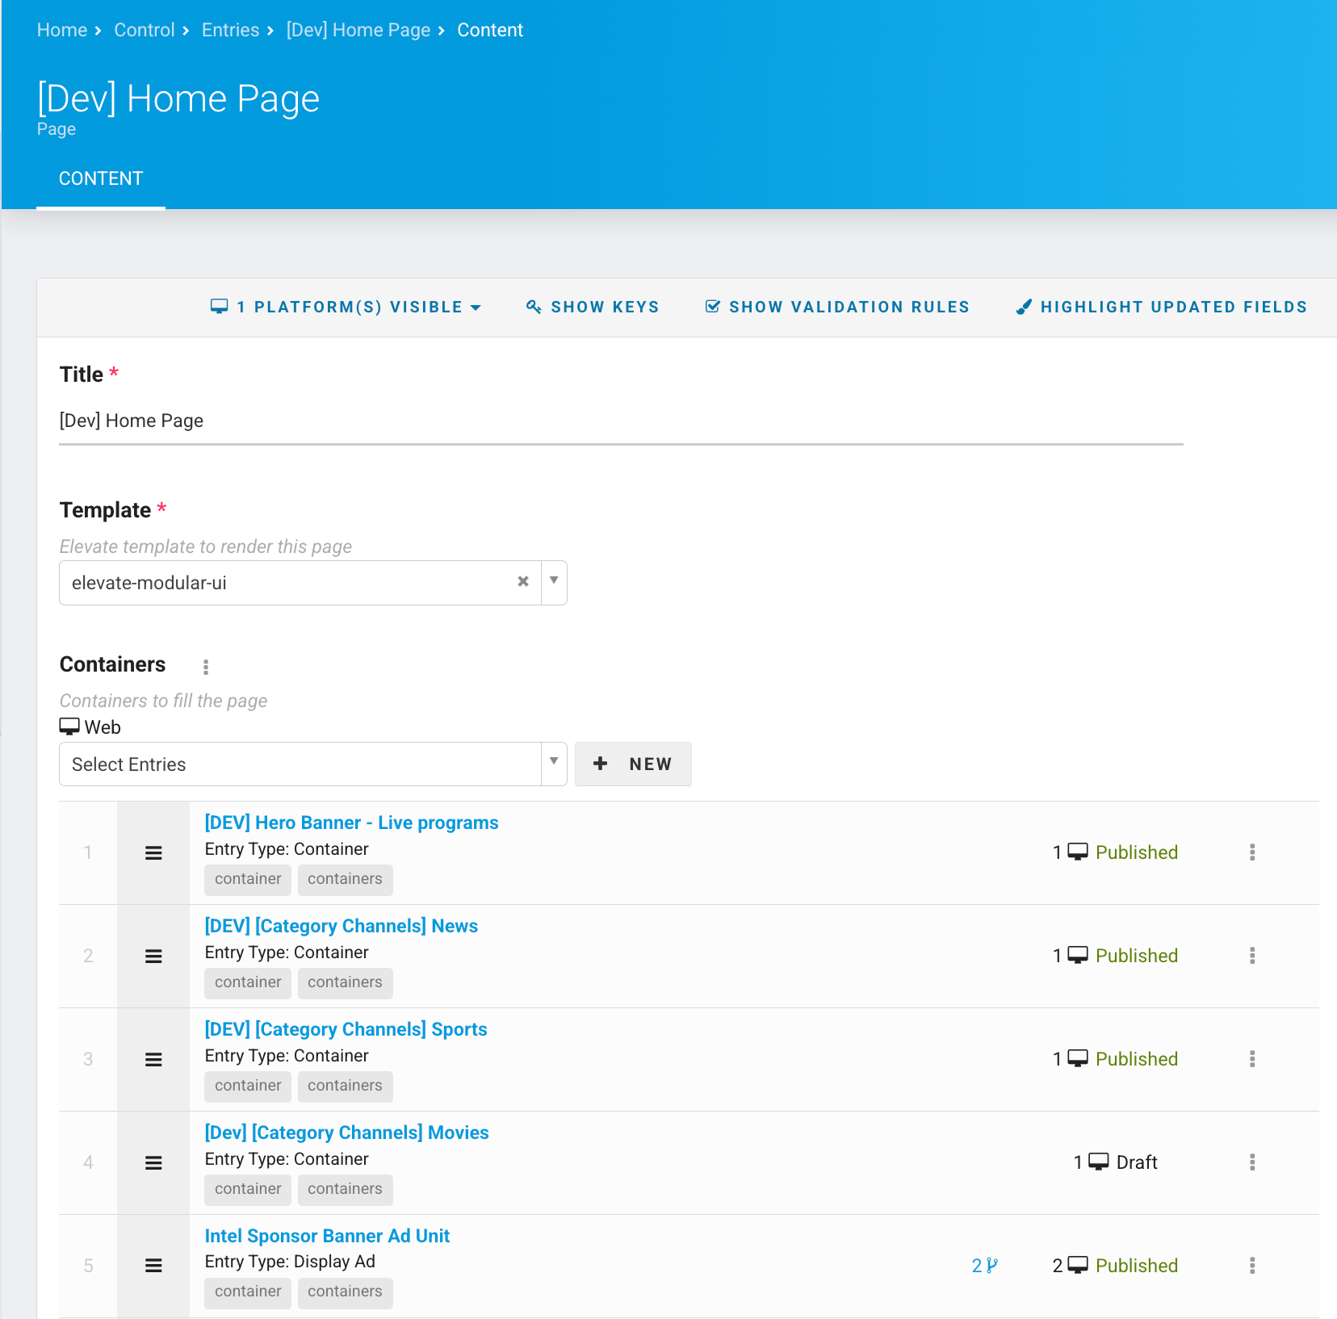The image size is (1337, 1319).
Task: Toggle Show Keys
Action: 593,308
